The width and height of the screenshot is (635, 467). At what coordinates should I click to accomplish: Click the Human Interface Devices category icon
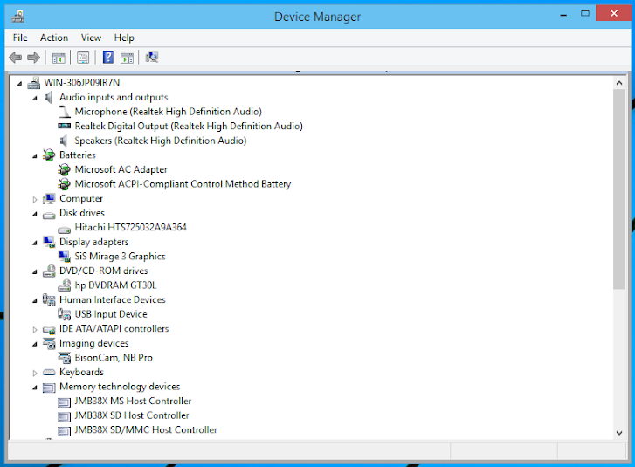49,300
